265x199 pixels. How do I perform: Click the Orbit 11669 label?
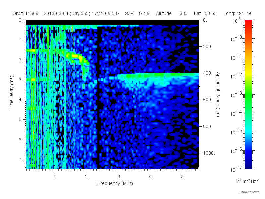point(26,13)
